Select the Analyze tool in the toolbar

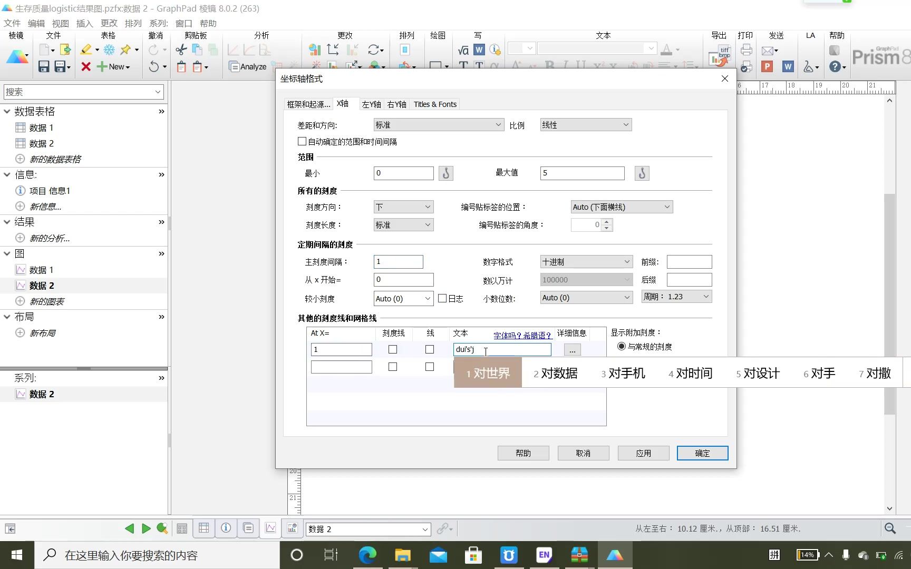pyautogui.click(x=248, y=66)
